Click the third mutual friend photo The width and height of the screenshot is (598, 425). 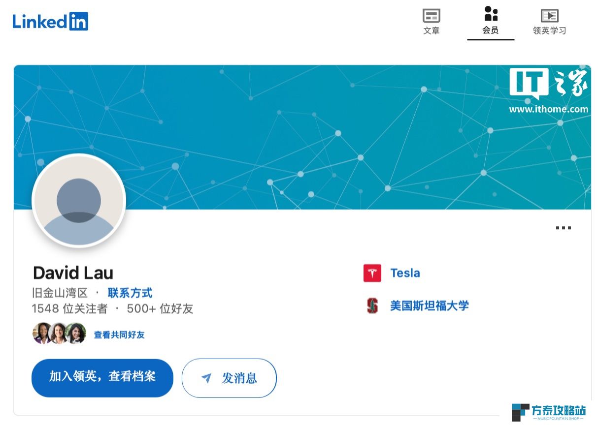click(x=76, y=334)
